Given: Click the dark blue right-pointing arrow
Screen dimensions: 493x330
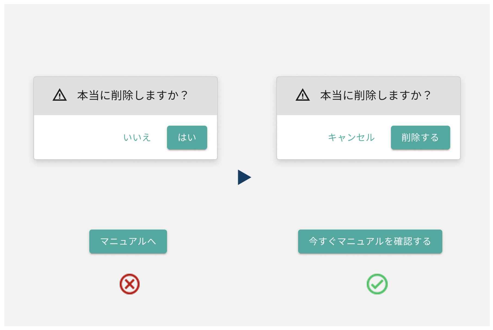Looking at the screenshot, I should (x=244, y=177).
